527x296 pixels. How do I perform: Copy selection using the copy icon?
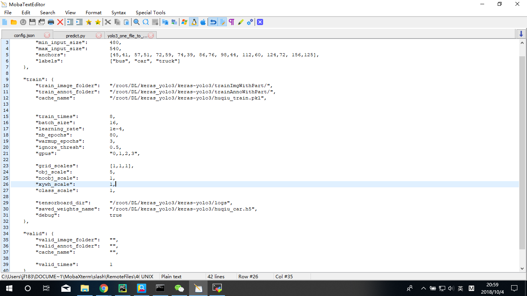tap(117, 22)
